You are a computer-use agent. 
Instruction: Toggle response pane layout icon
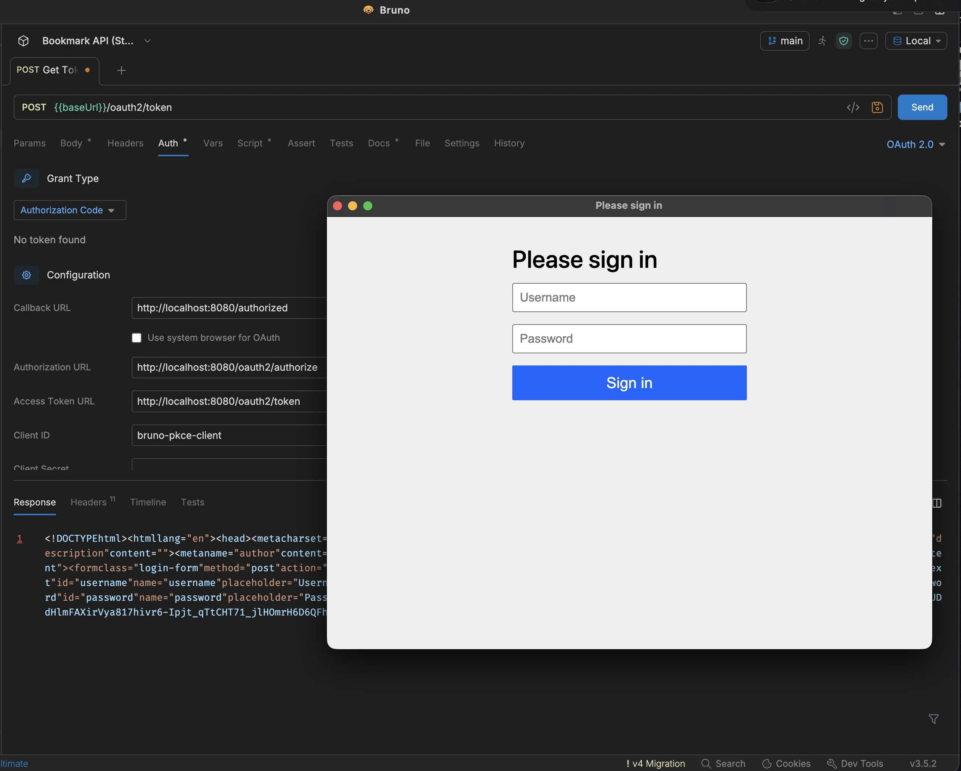[937, 503]
